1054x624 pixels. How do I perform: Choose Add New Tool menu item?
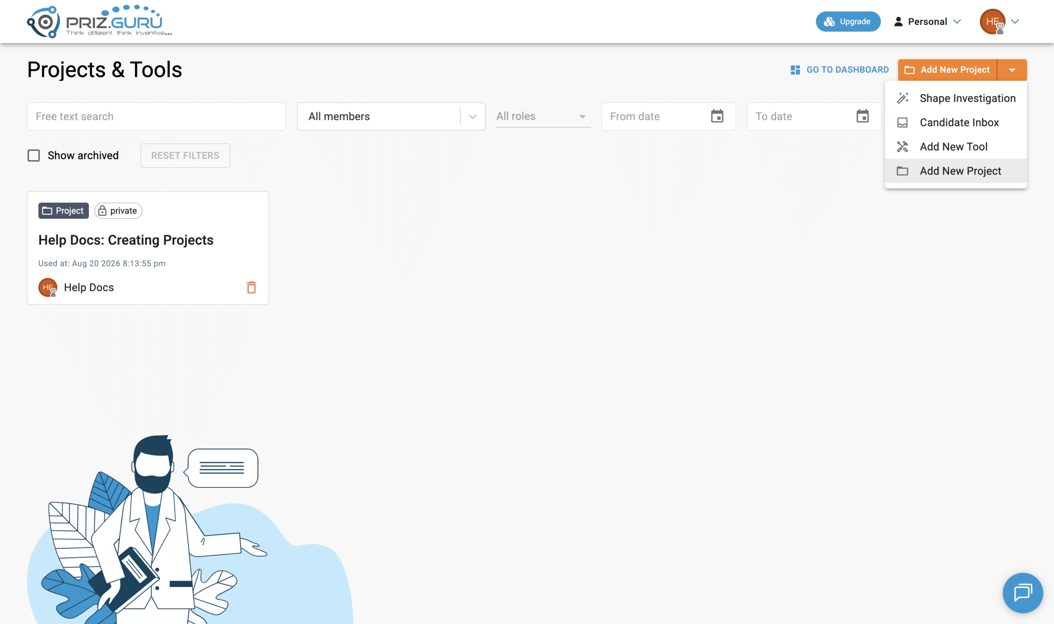click(x=956, y=147)
